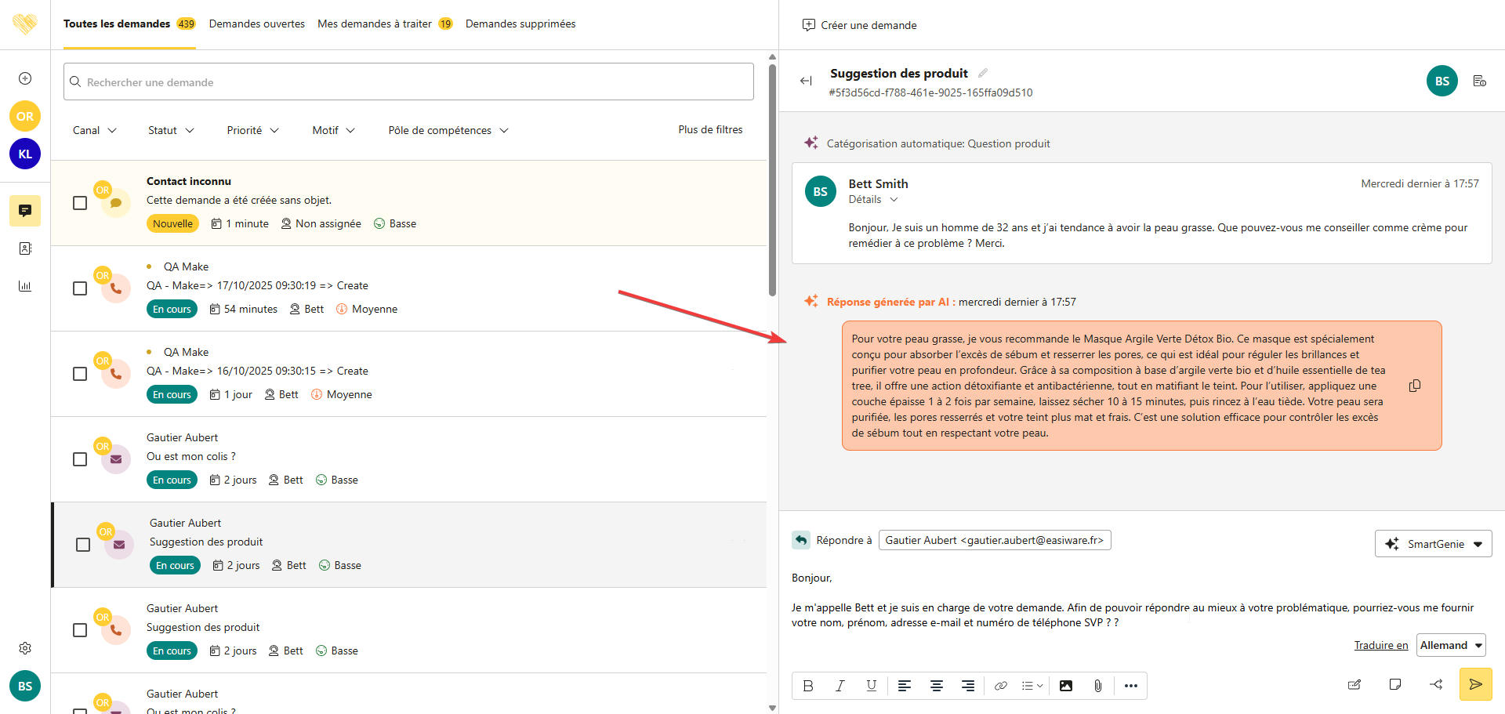1505x714 pixels.
Task: Open the Allemand language dropdown
Action: (x=1451, y=645)
